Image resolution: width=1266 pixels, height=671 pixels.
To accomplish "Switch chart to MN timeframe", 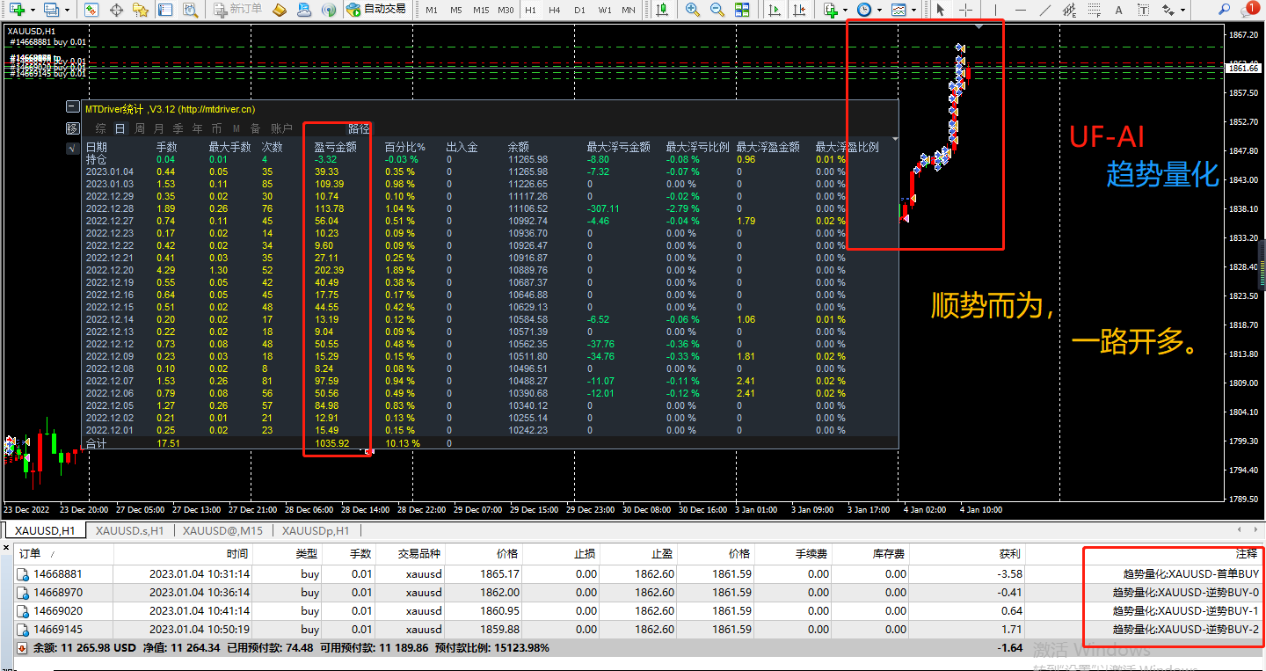I will 629,10.
